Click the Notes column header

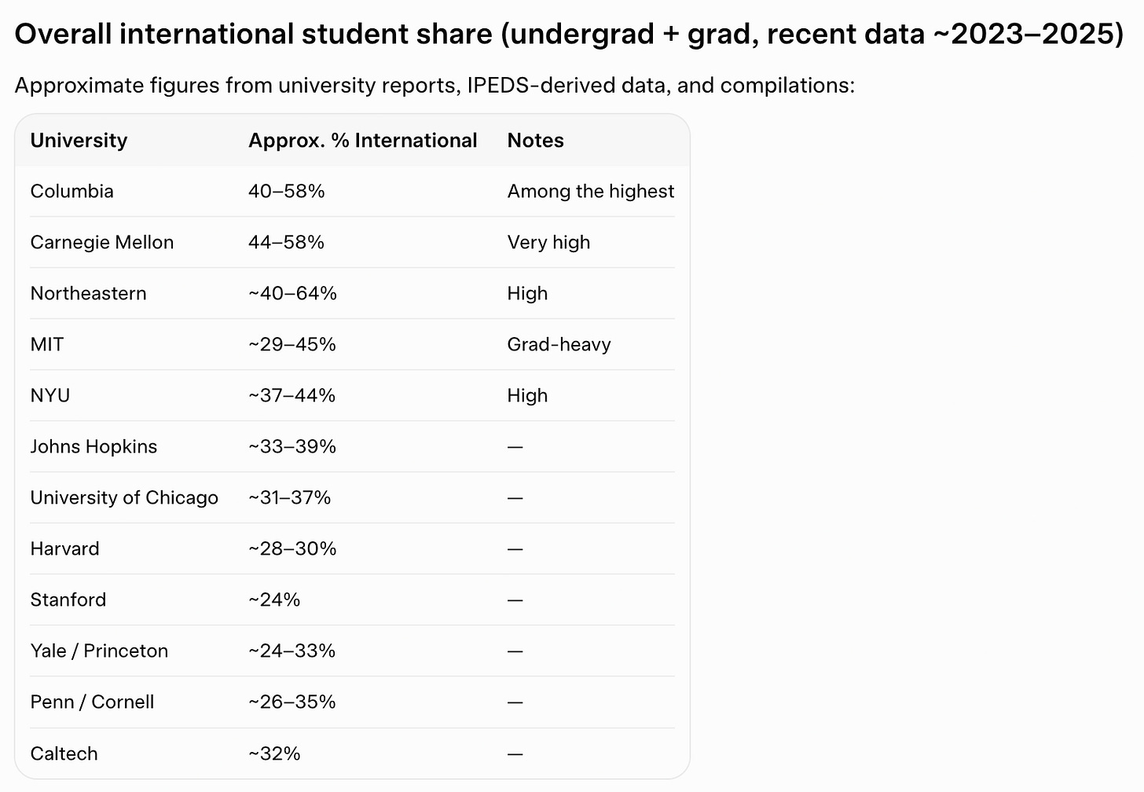pyautogui.click(x=535, y=141)
